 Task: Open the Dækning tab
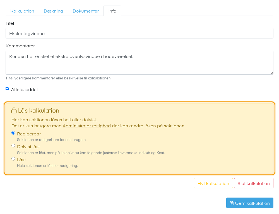click(x=53, y=11)
